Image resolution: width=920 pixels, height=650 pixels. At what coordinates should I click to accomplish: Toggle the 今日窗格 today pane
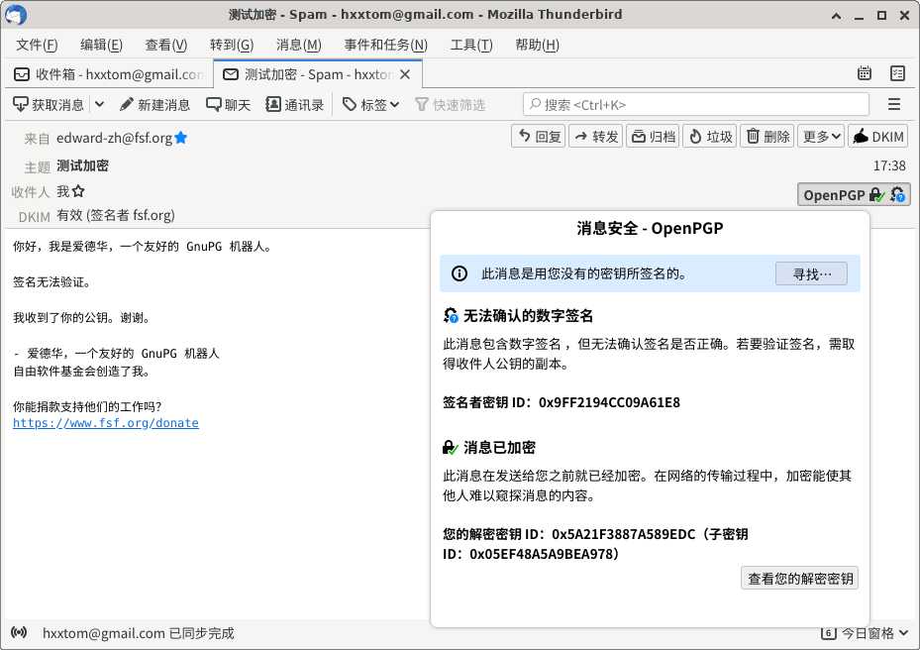tap(865, 633)
